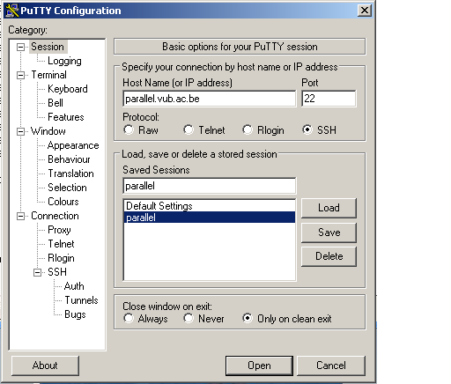This screenshot has width=451, height=384.
Task: Open the Logging category
Action: [x=64, y=61]
